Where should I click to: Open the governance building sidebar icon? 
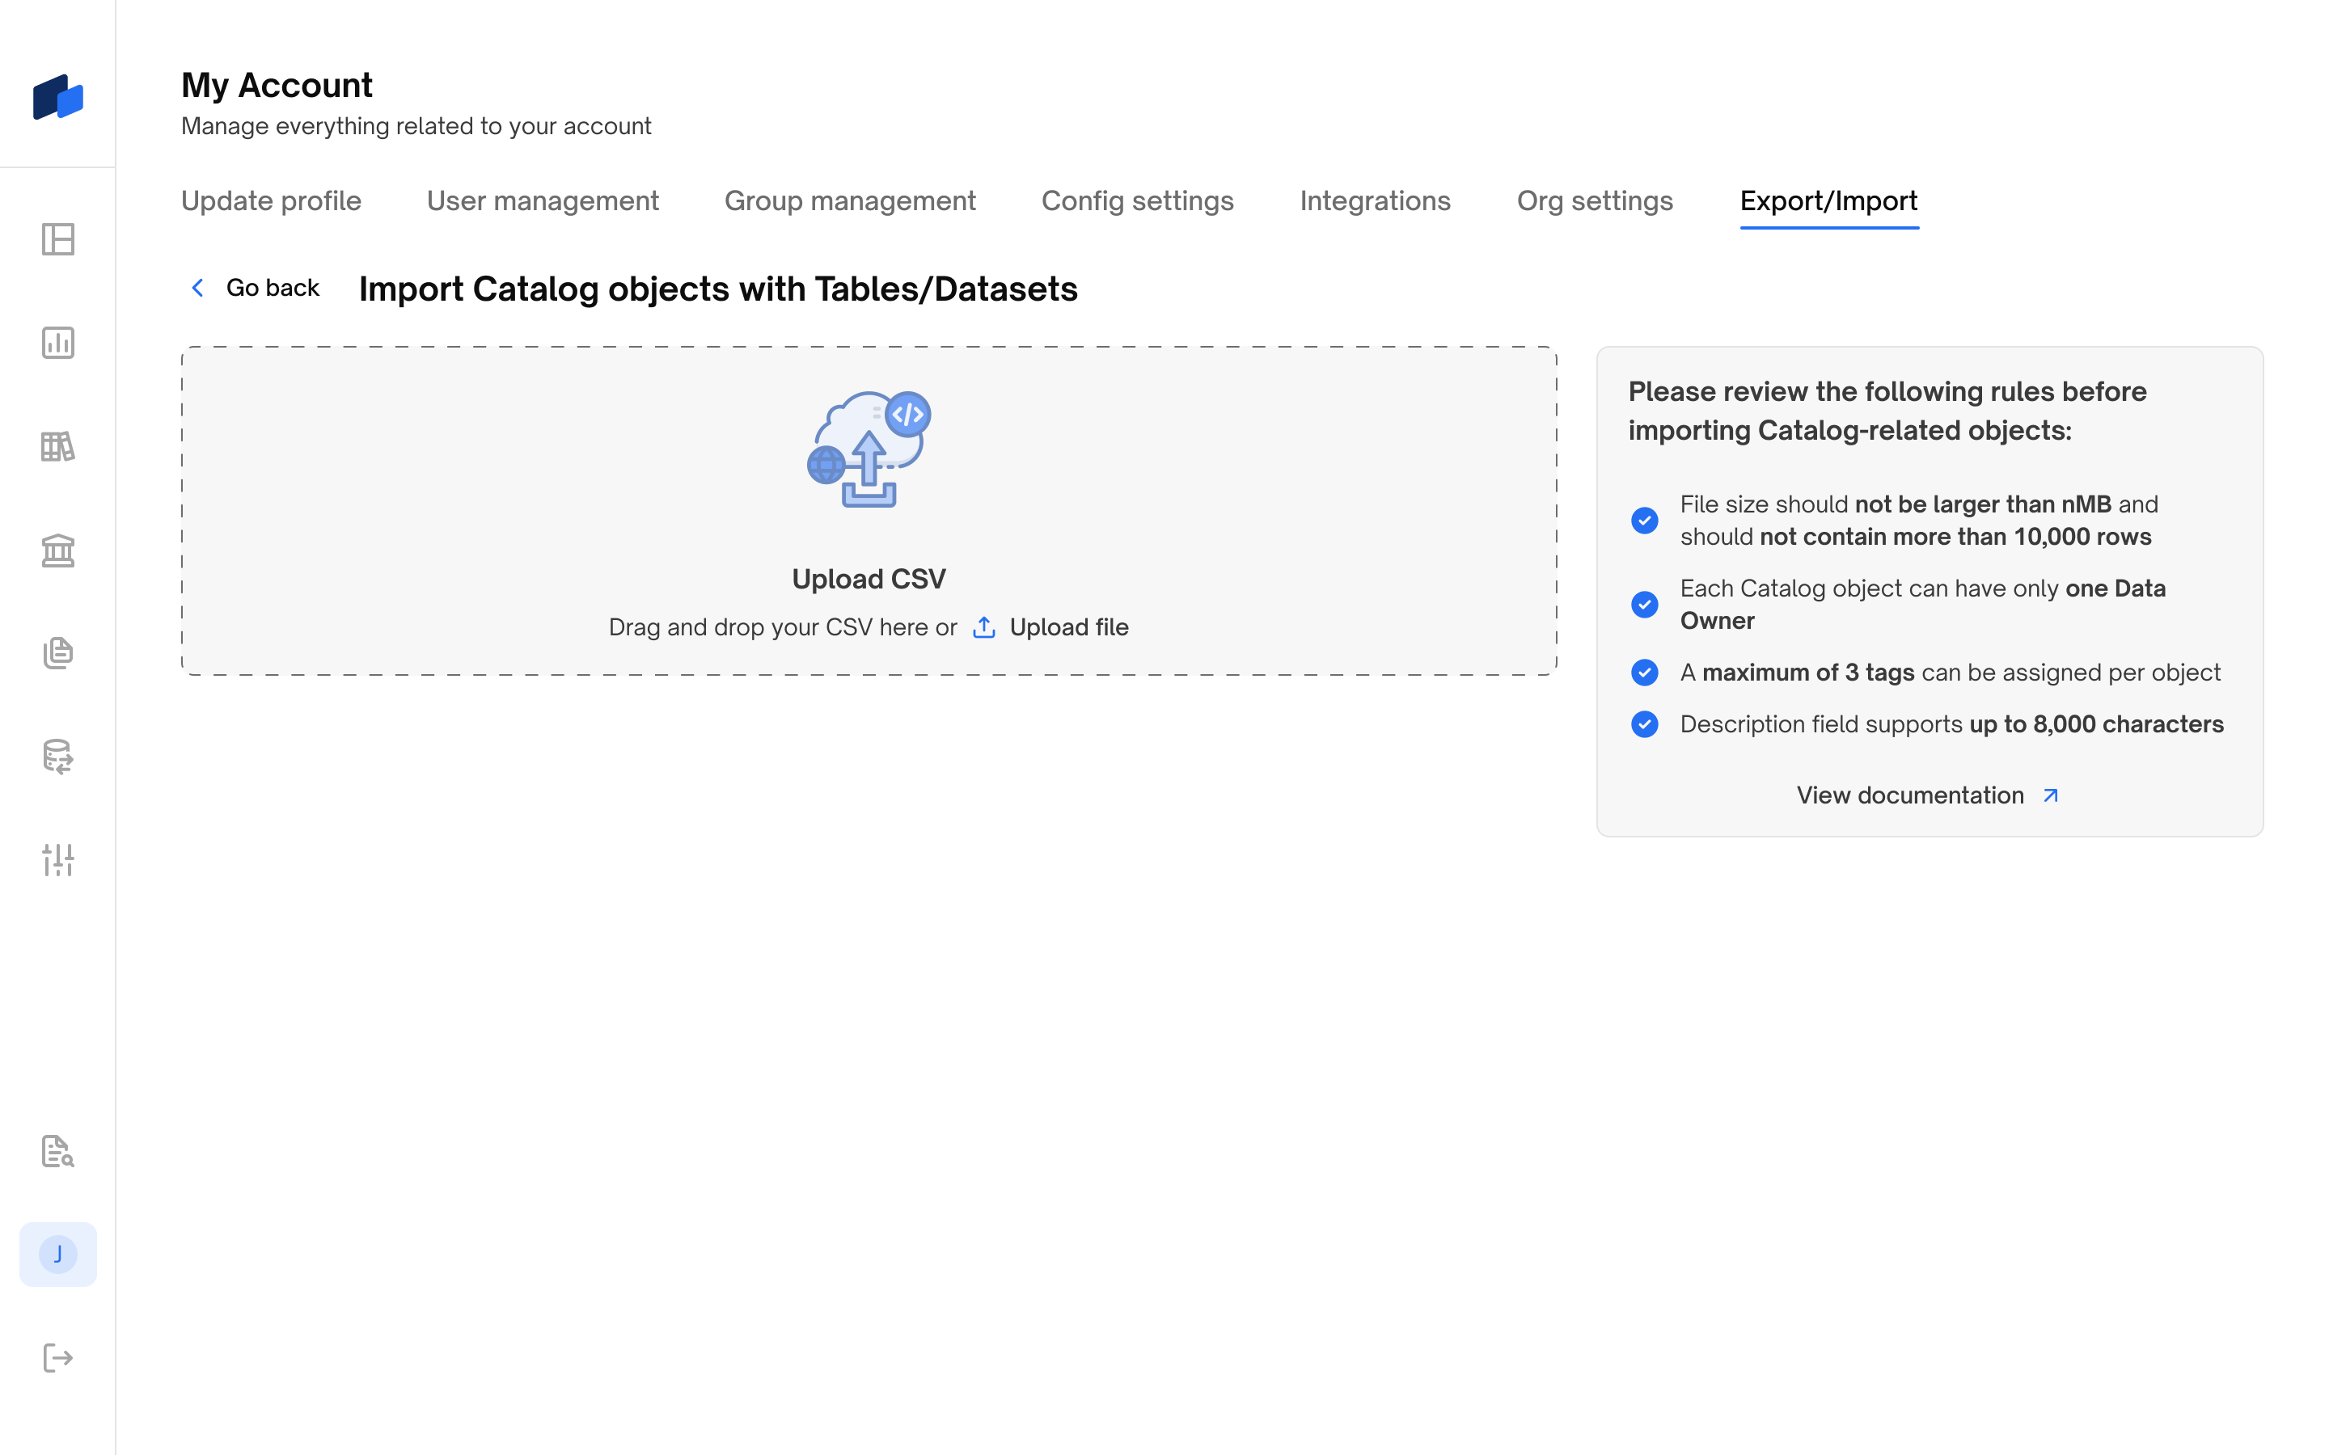[57, 550]
